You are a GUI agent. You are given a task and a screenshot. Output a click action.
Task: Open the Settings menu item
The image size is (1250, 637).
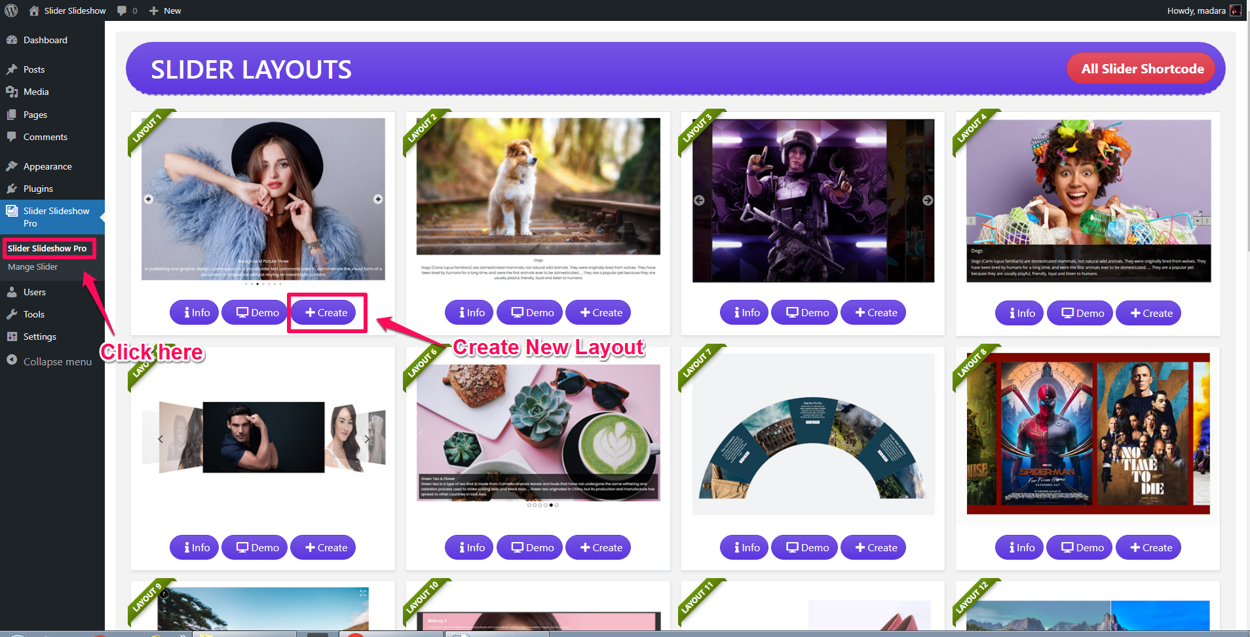(40, 337)
